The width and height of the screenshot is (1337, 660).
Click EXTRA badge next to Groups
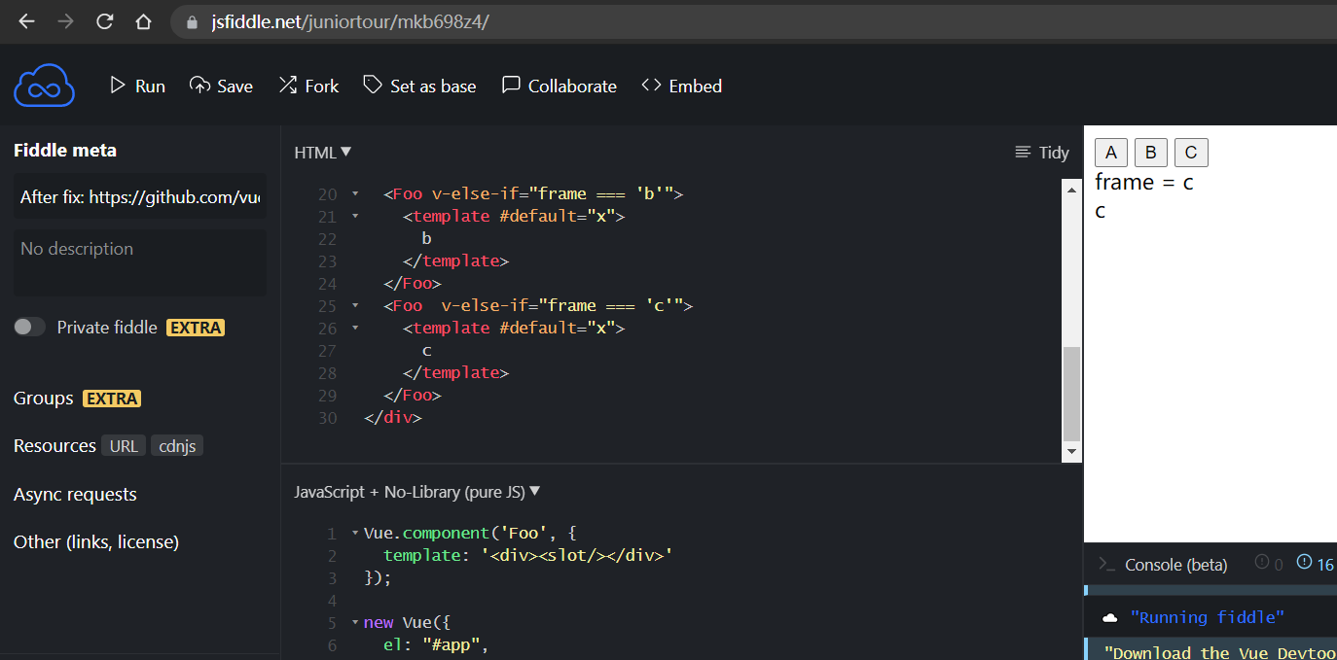click(112, 399)
